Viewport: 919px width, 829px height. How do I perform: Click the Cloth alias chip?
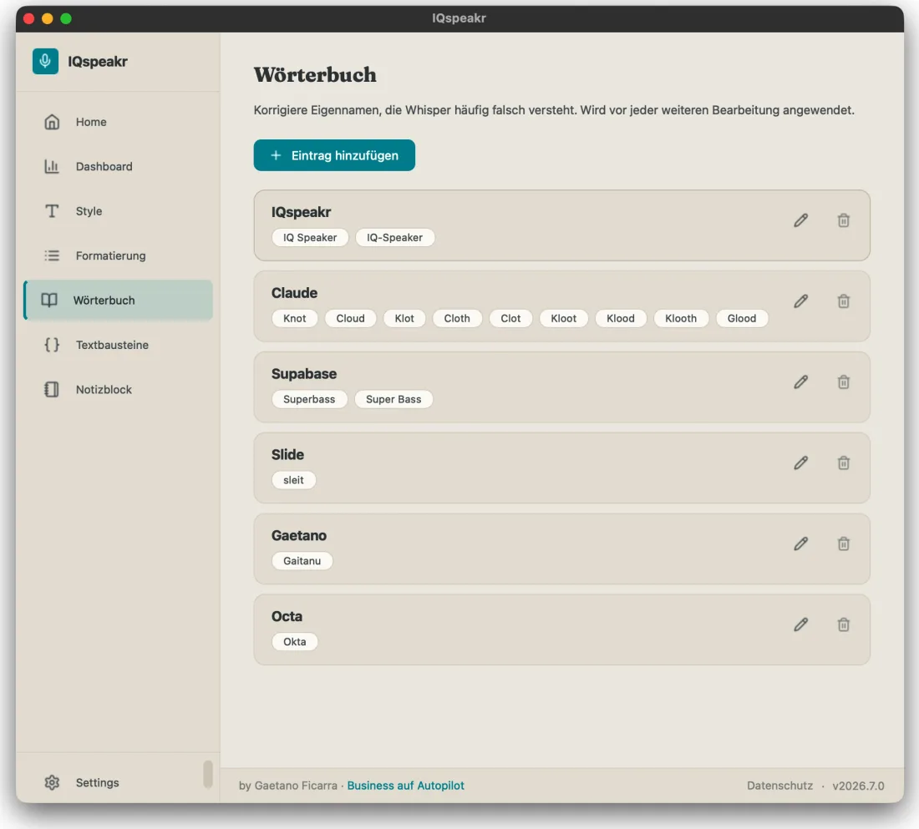coord(457,318)
